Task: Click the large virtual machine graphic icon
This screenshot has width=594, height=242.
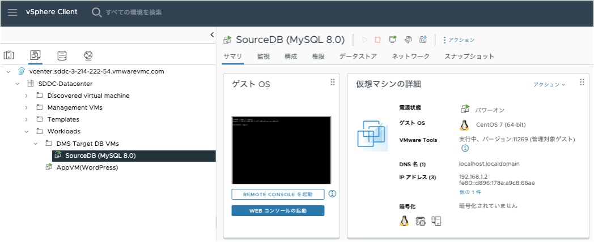Action: 372,136
